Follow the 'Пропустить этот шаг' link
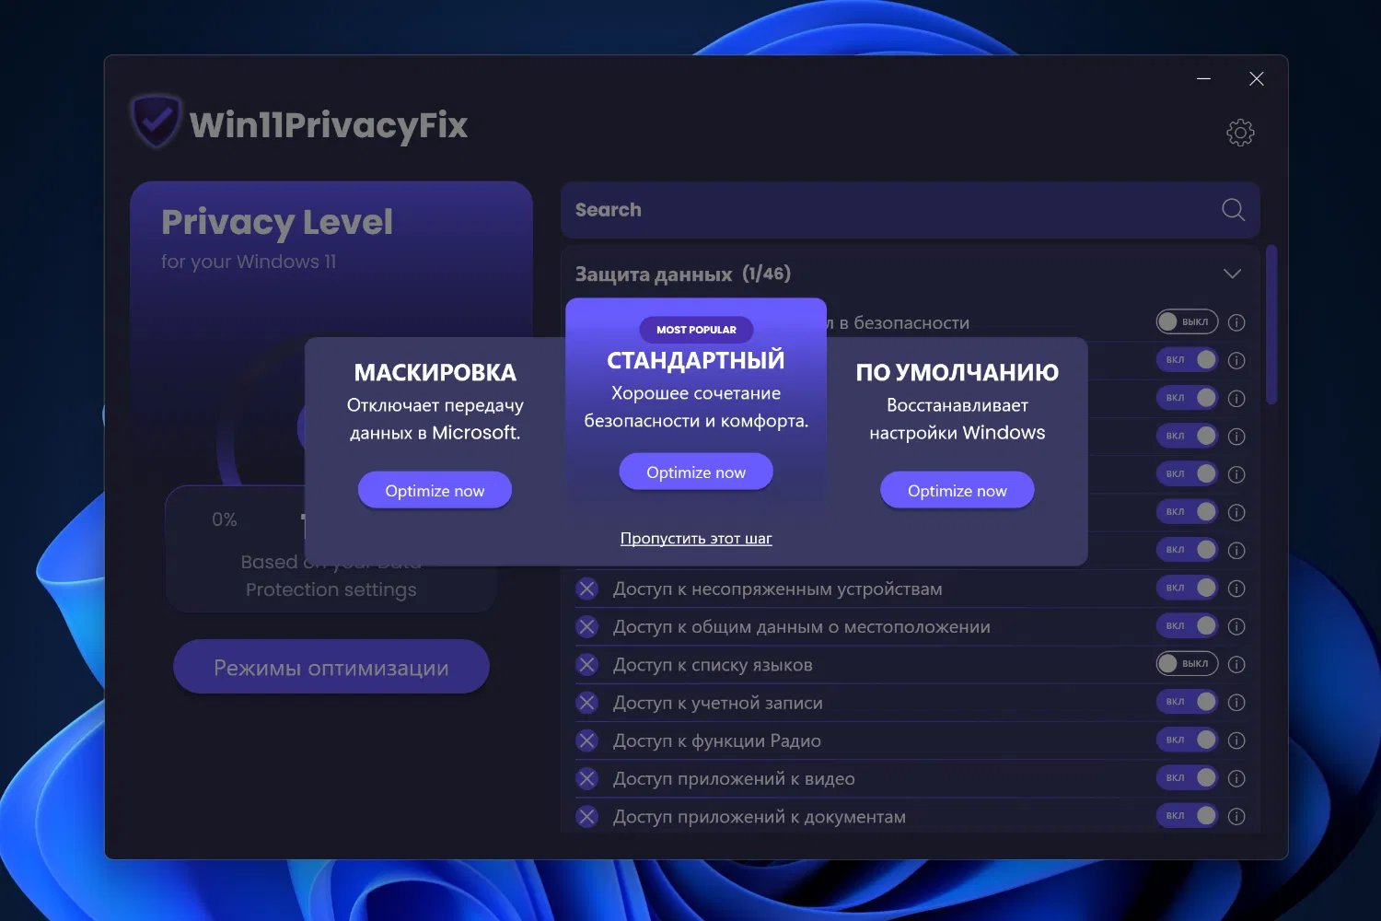The height and width of the screenshot is (921, 1381). pos(696,538)
